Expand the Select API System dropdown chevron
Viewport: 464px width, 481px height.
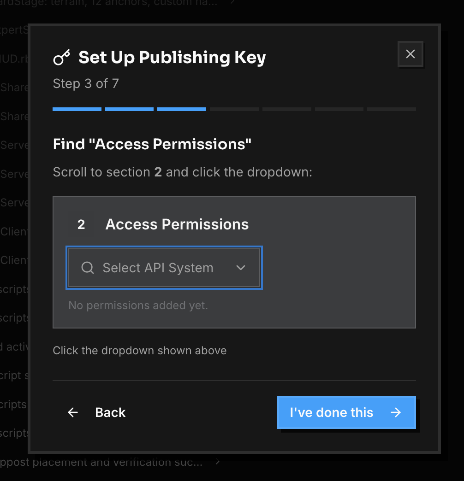241,268
